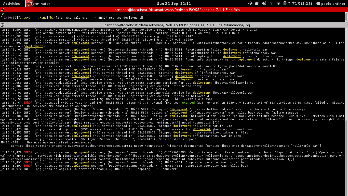Click the sh standalone.sh command line
Screen dimensions: 348x196
click(x=101, y=18)
